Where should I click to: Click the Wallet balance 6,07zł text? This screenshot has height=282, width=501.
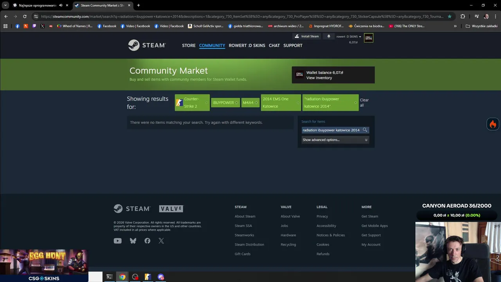tap(324, 72)
